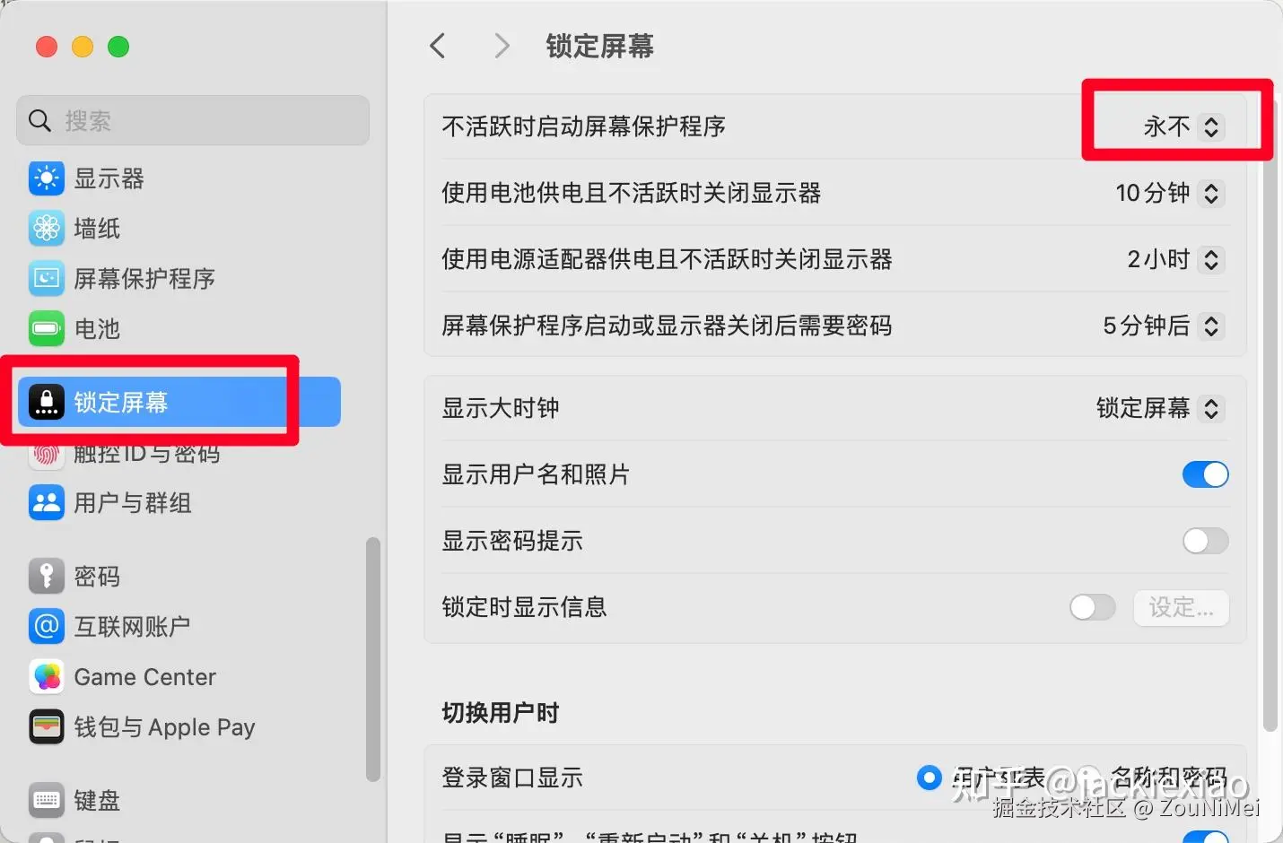Open the 显示器 settings icon
1283x843 pixels.
click(x=46, y=178)
